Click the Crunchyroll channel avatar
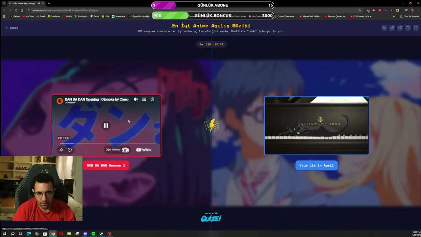421x237 pixels. tap(60, 101)
